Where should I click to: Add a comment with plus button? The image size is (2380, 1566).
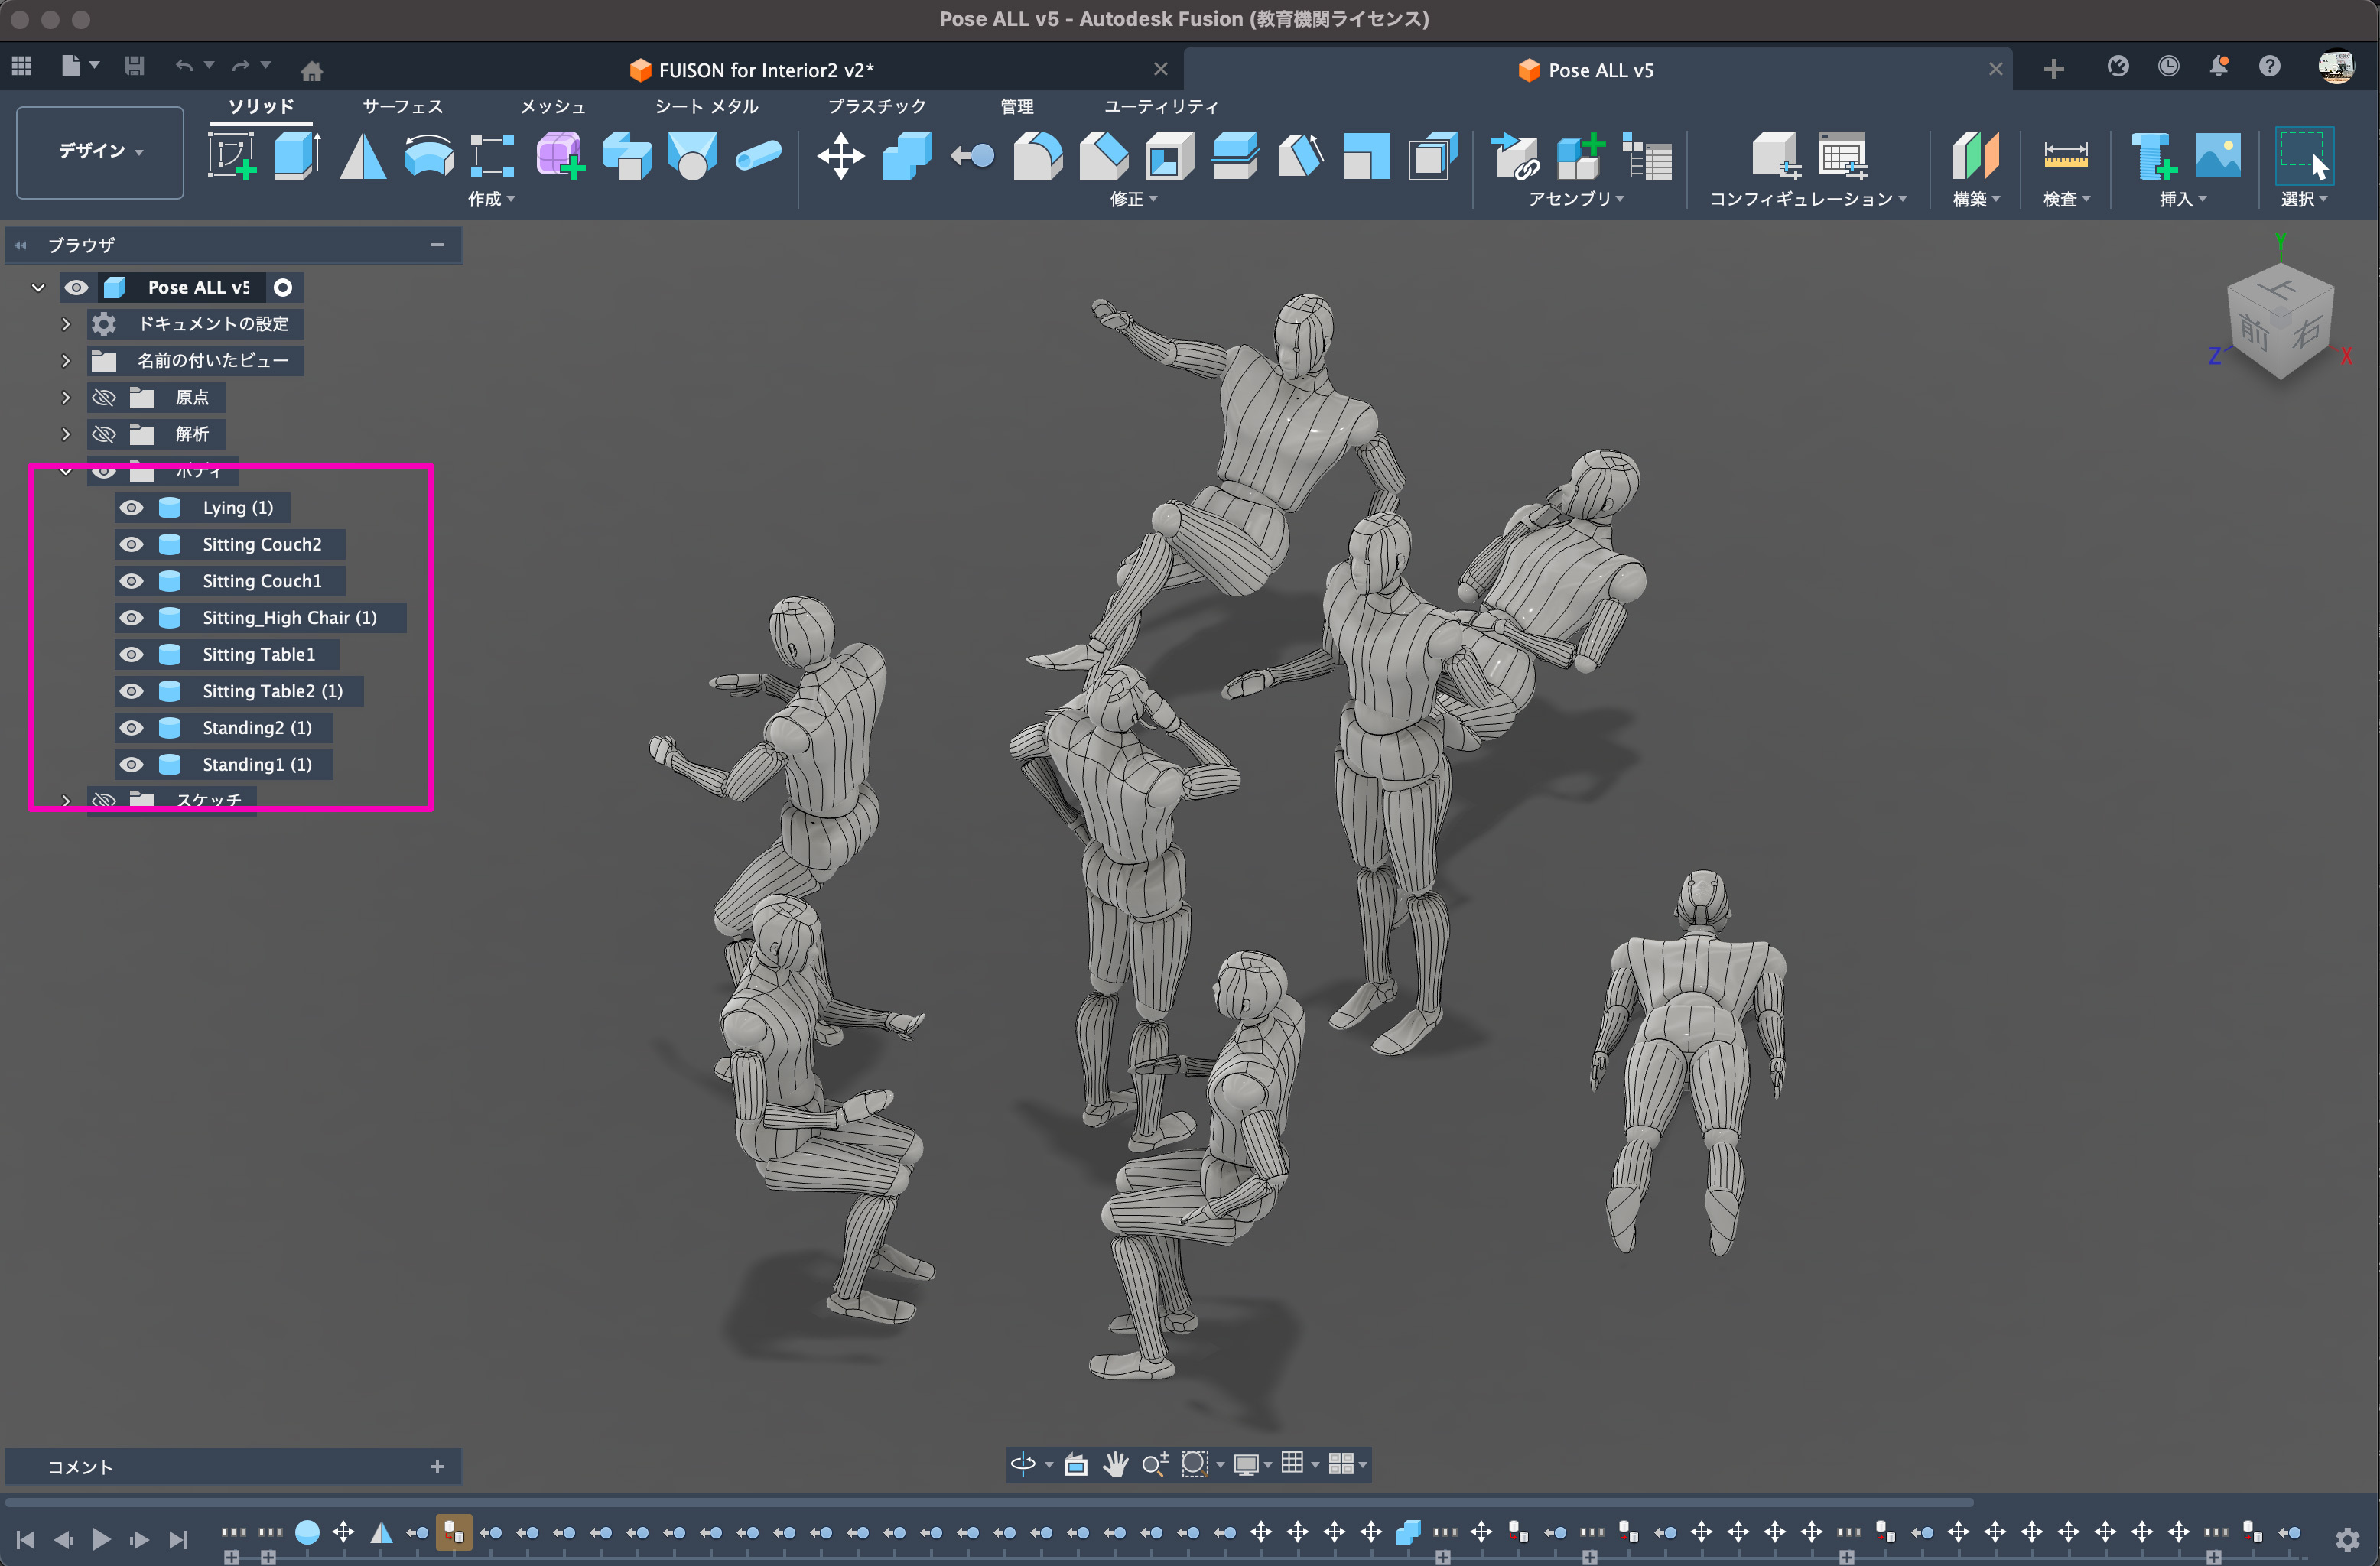tap(437, 1467)
